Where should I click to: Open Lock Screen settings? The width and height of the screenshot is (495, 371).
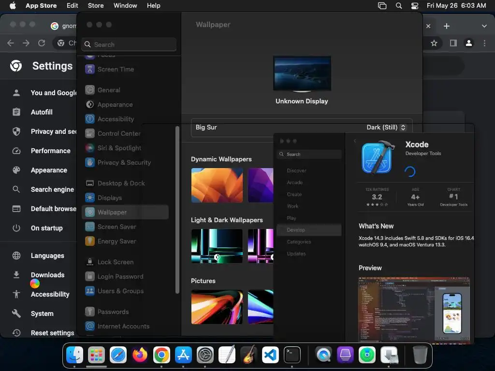point(125,262)
